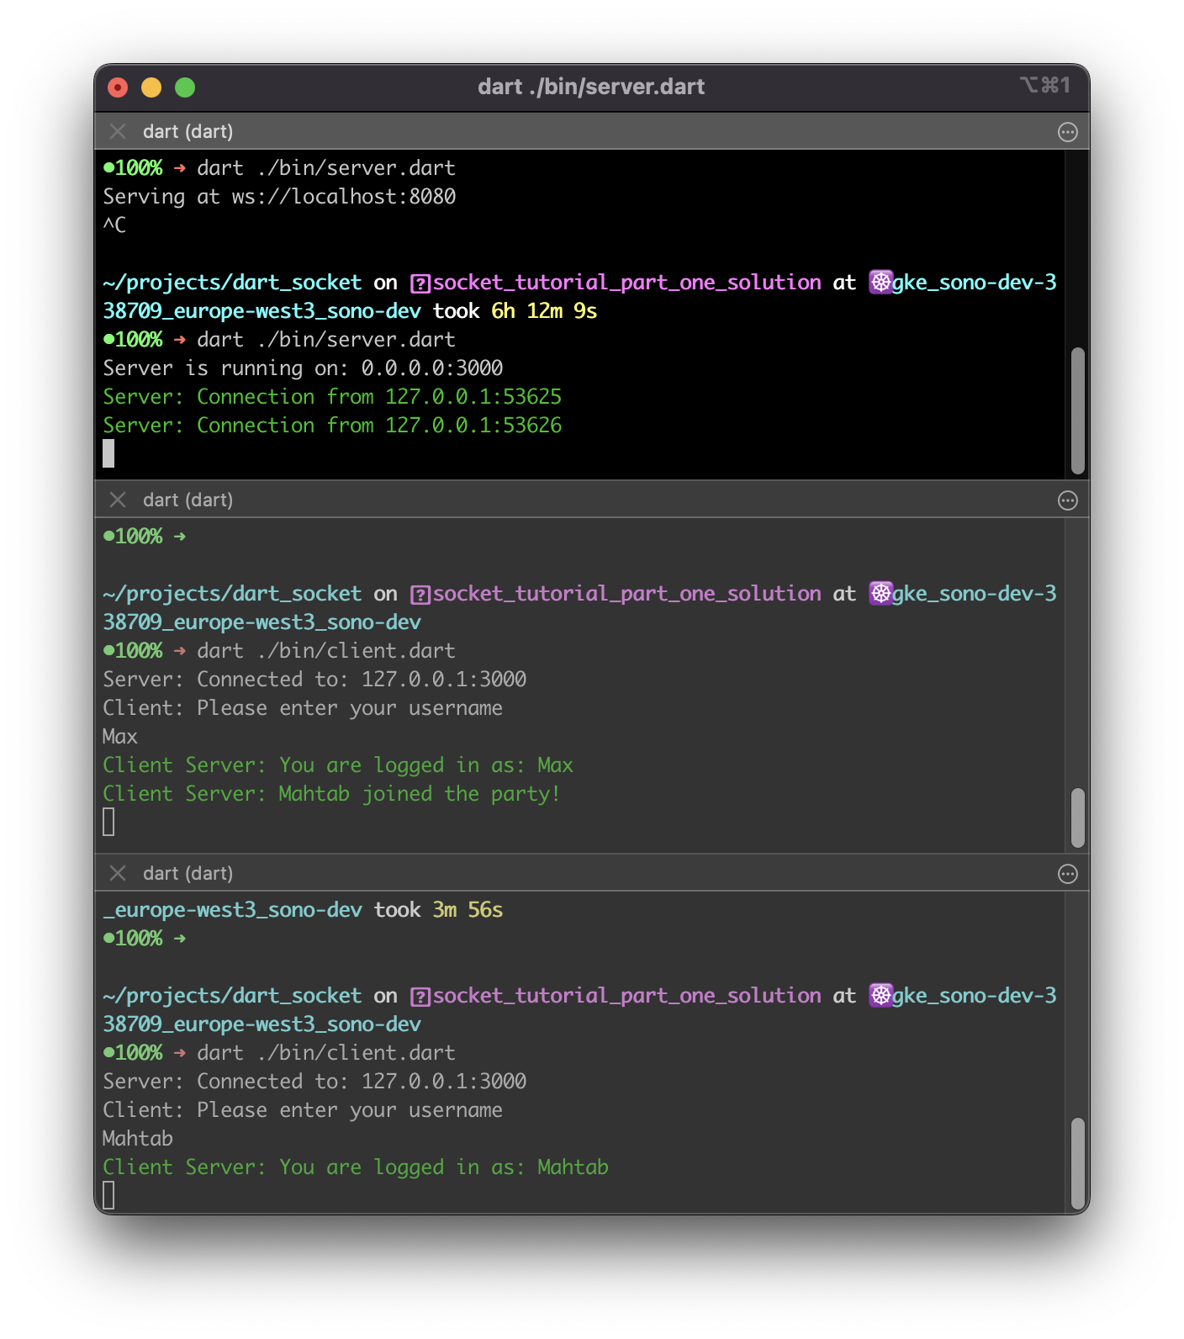
Task: Open options menu of bottom pane
Action: point(1067,874)
